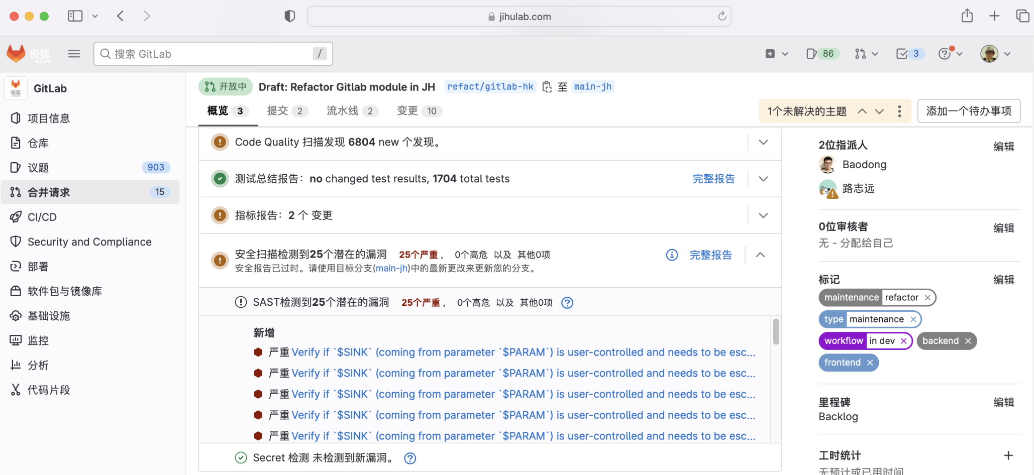Viewport: 1034px width, 475px height.
Task: Open 完整报告 for security scan
Action: point(710,255)
